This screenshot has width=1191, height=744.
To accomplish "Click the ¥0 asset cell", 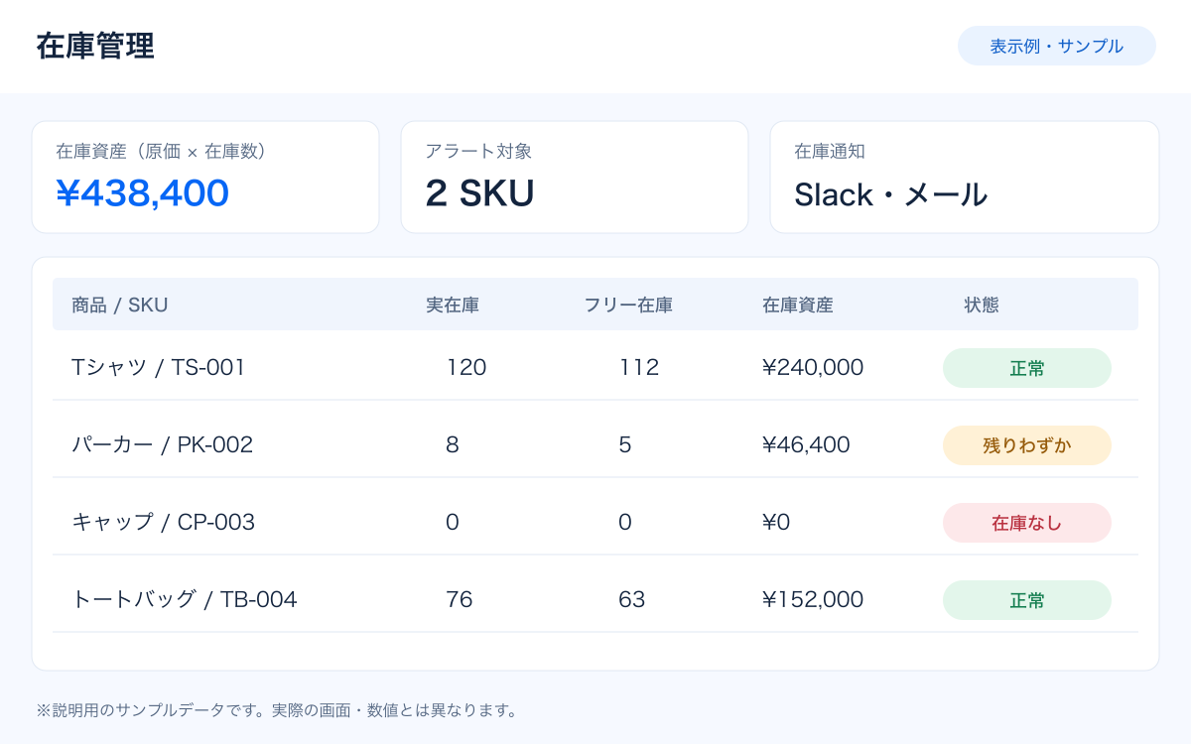I will click(776, 522).
